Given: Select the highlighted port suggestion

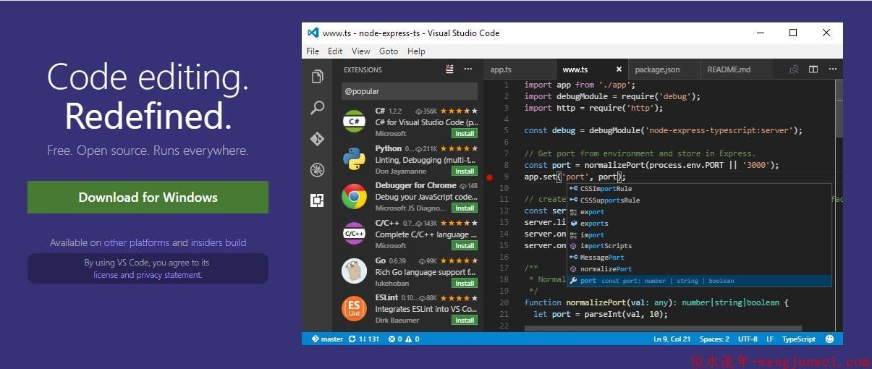Looking at the screenshot, I should pos(700,281).
